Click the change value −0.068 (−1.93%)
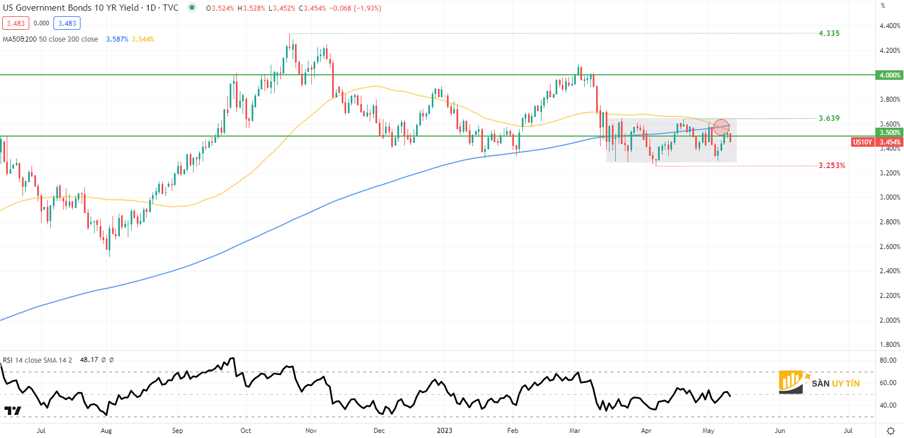904x438 pixels. (355, 8)
